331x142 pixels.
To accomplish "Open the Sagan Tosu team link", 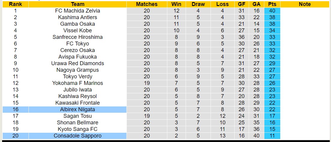I will tap(78, 116).
